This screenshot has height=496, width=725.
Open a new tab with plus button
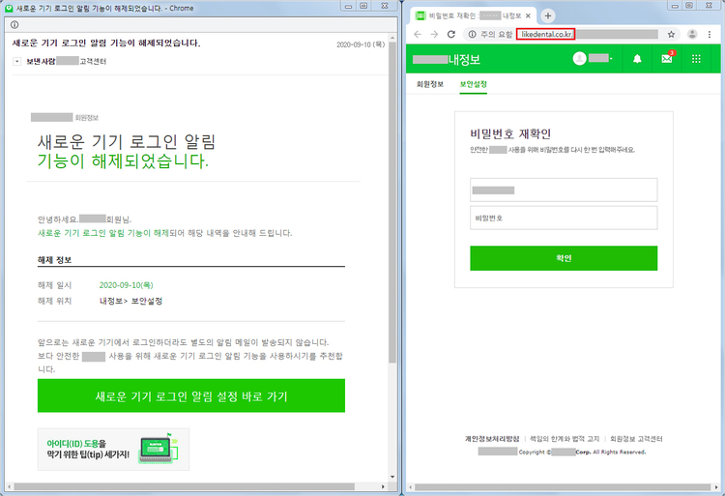[548, 15]
